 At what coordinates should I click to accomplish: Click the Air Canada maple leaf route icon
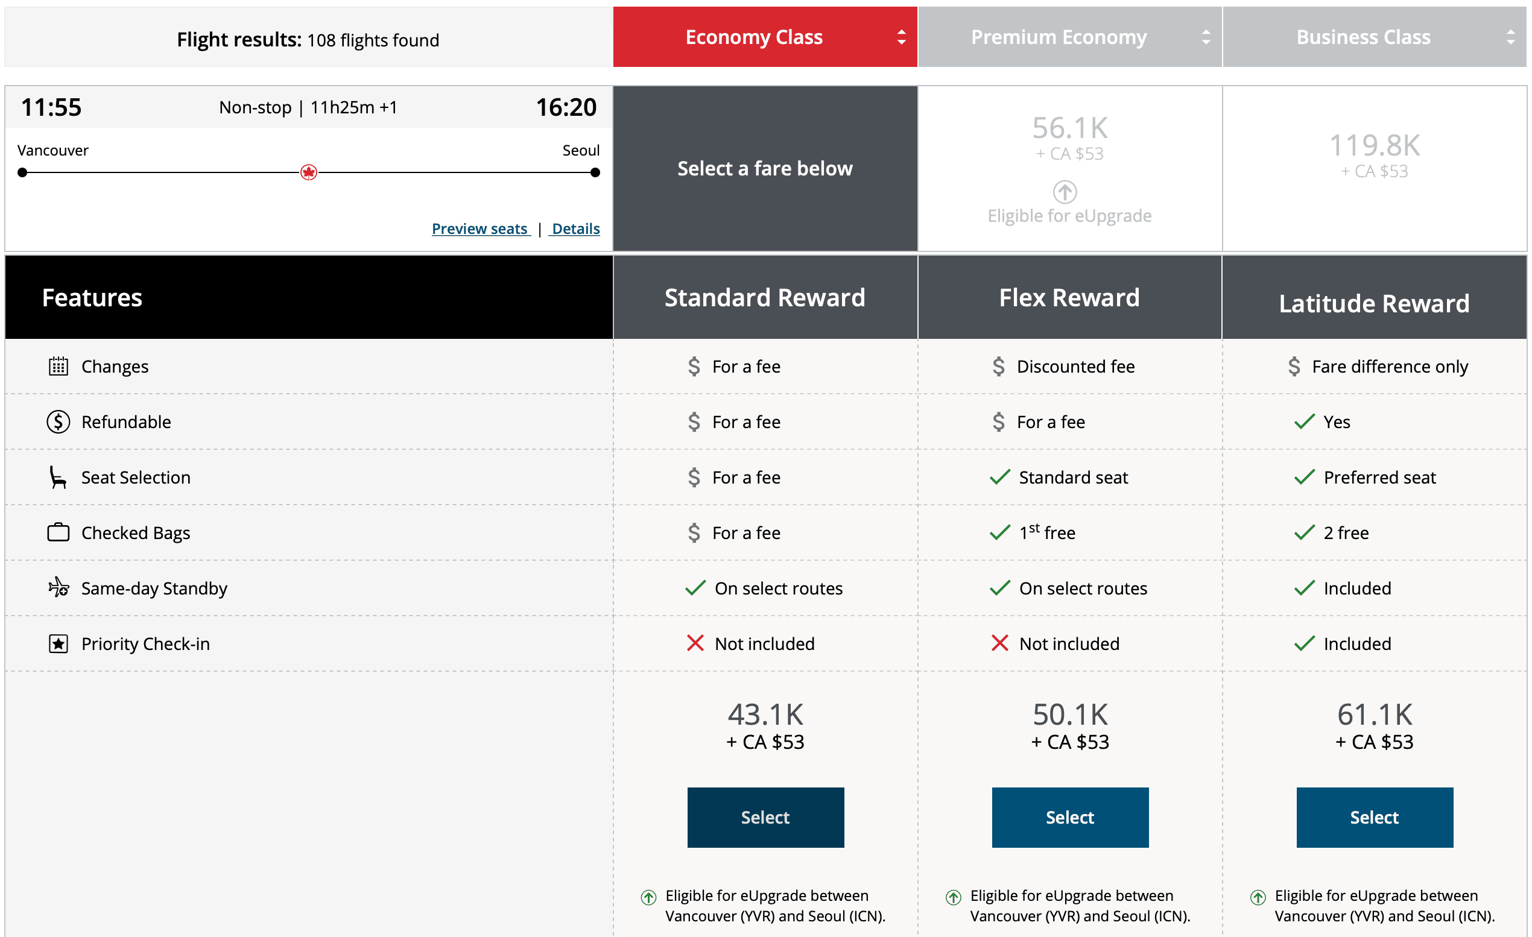(x=308, y=172)
